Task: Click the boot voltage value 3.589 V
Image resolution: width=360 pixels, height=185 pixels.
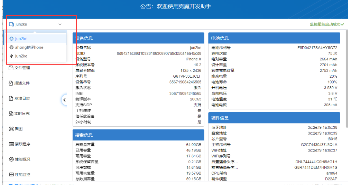Action: point(331,88)
